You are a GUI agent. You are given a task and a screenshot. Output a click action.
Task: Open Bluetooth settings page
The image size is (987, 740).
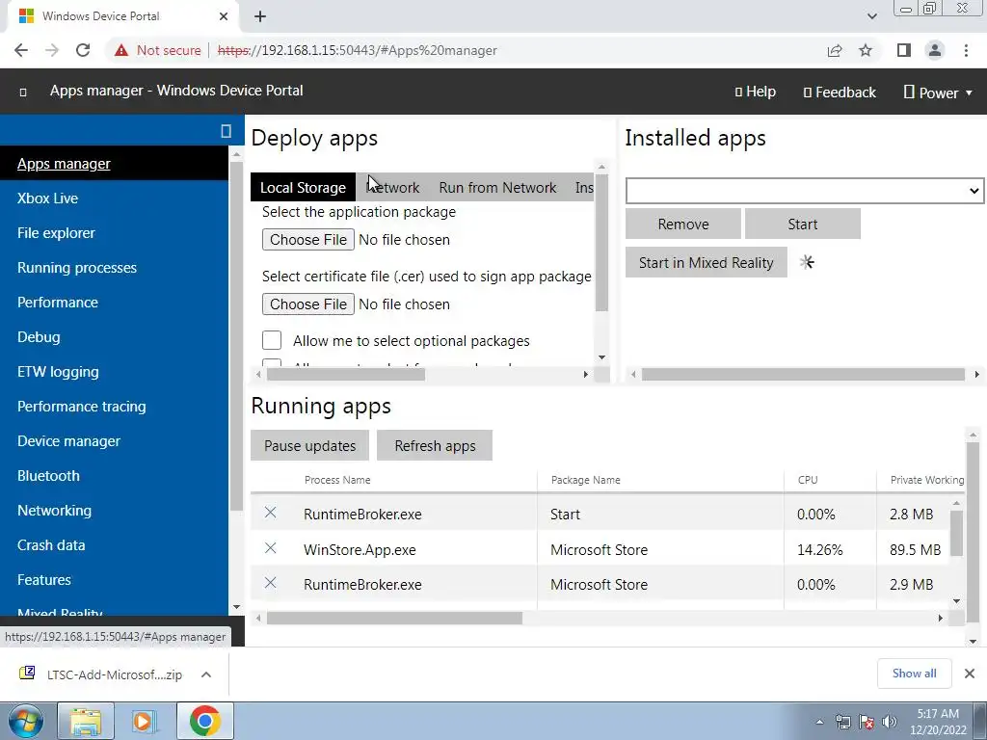tap(48, 476)
